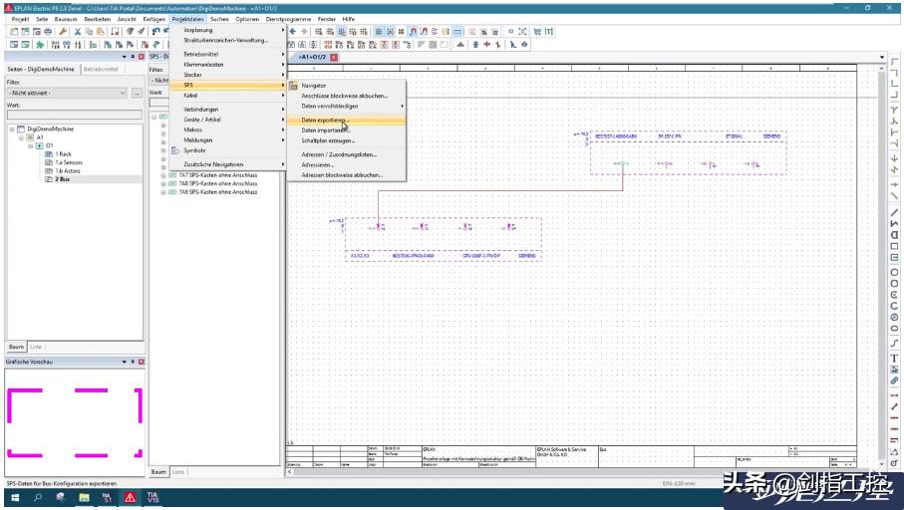Select the Rectangle drawing tool in right toolbar
904x510 pixels.
click(x=894, y=246)
